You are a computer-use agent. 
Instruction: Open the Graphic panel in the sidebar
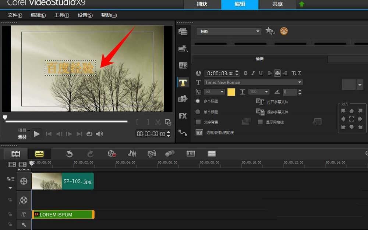tap(183, 98)
